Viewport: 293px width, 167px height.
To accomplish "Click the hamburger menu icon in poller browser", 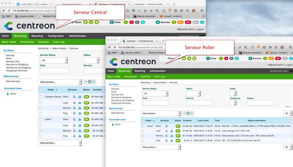I will pyautogui.click(x=290, y=47).
